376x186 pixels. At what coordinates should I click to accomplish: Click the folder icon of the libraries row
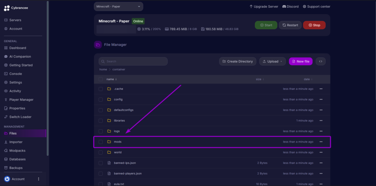(109, 121)
